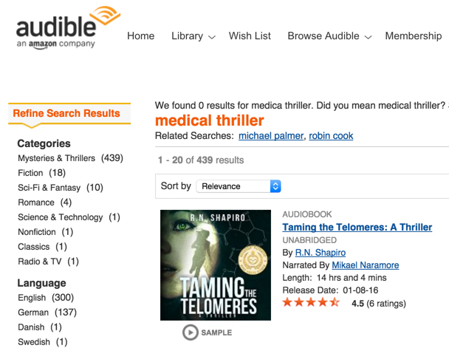Expand the Library menu

point(193,35)
